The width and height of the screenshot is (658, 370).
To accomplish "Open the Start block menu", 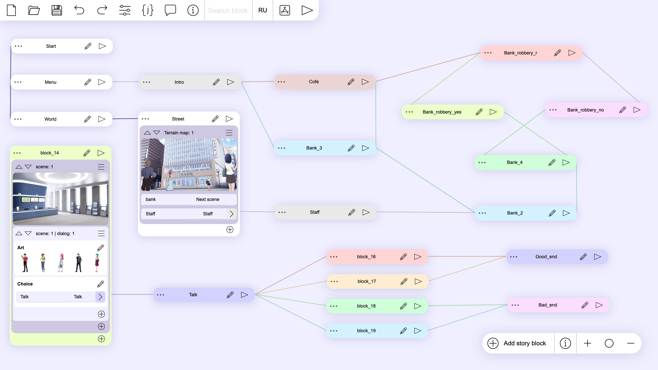I will [x=18, y=46].
